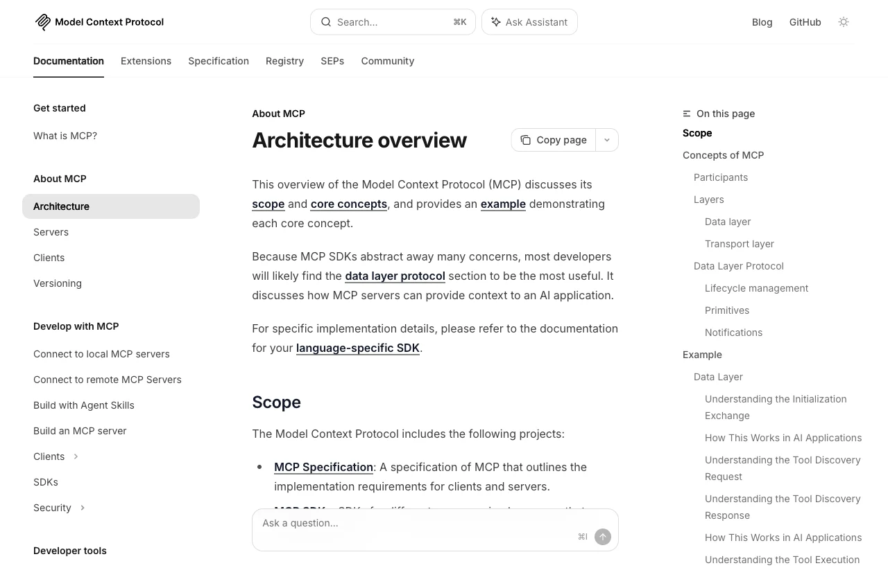Jump to Concepts of MCP section
Image resolution: width=888 pixels, height=568 pixels.
point(723,155)
